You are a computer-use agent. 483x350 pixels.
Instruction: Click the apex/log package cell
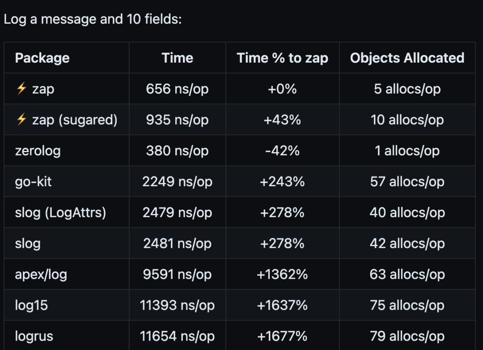pyautogui.click(x=41, y=274)
